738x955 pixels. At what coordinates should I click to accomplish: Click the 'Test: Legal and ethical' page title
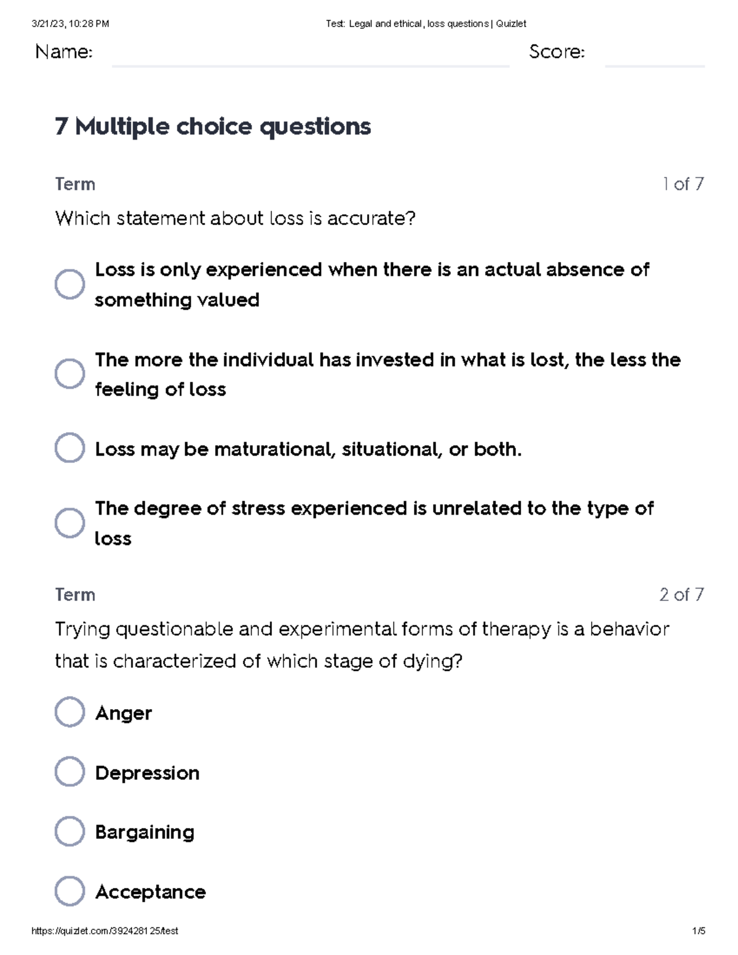point(426,24)
